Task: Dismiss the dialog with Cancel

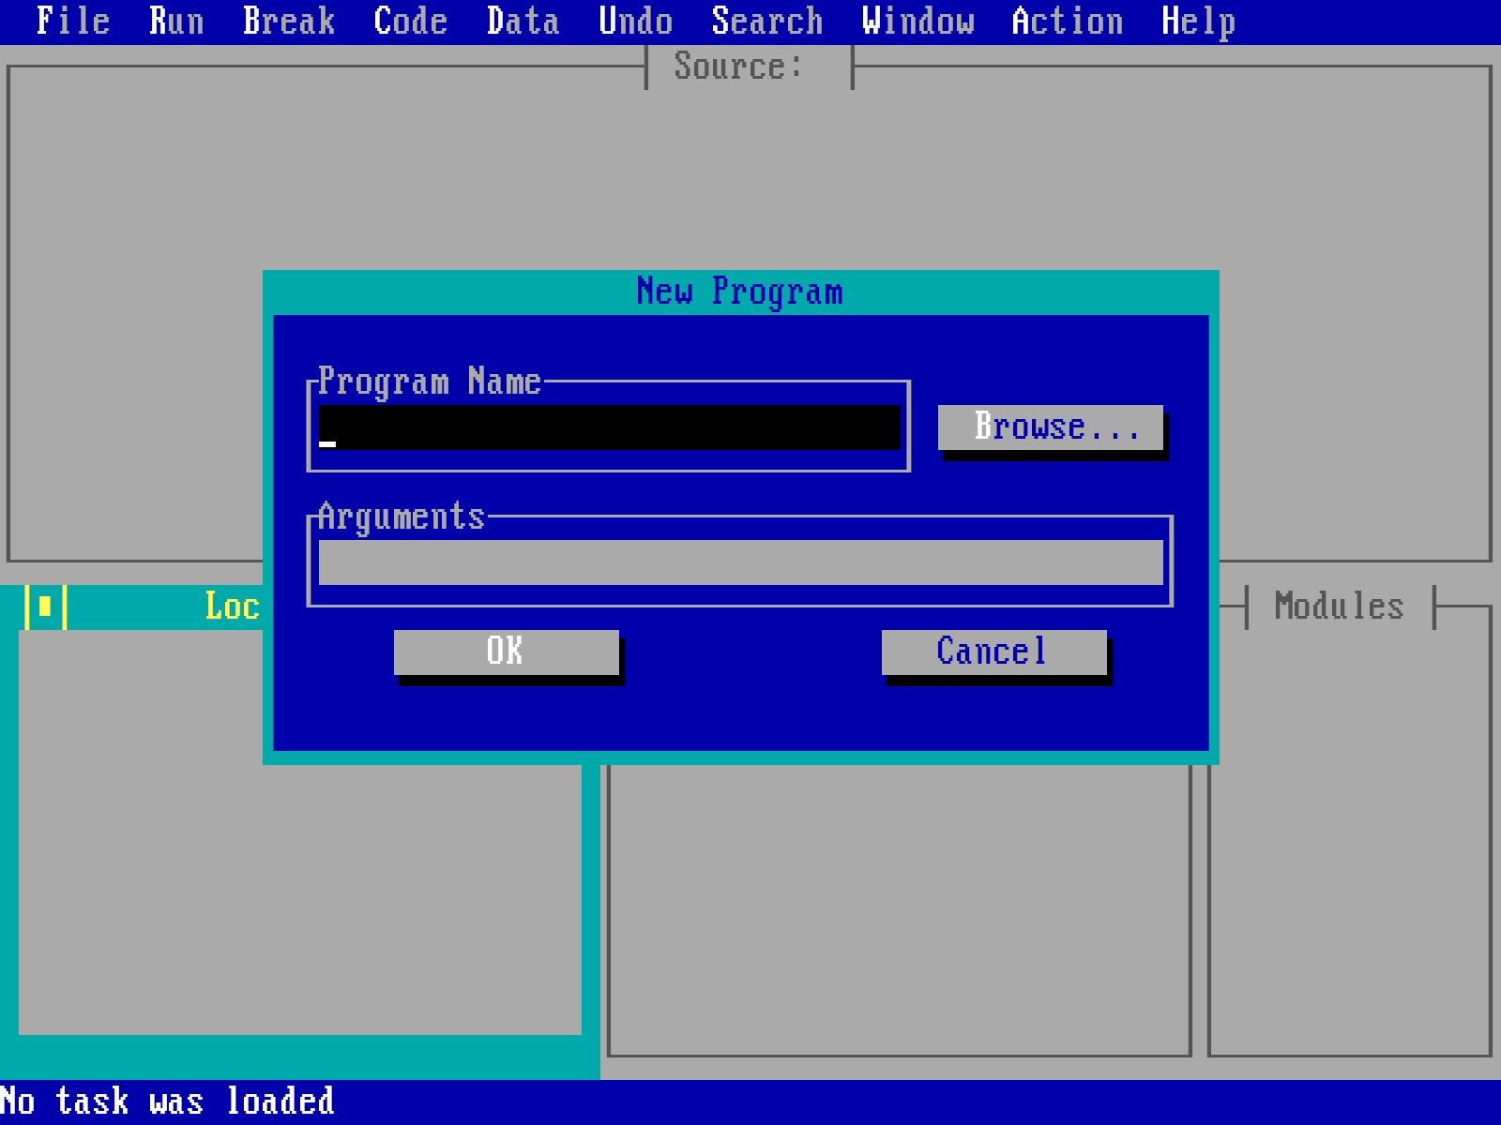Action: click(x=992, y=651)
